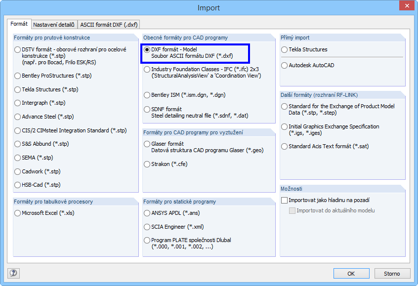Switch to Nastavení detailů tab
This screenshot has width=418, height=286.
pos(54,24)
